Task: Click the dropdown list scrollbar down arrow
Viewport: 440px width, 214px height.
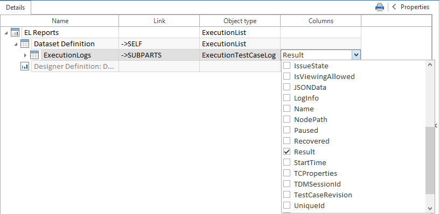Action: coord(430,209)
